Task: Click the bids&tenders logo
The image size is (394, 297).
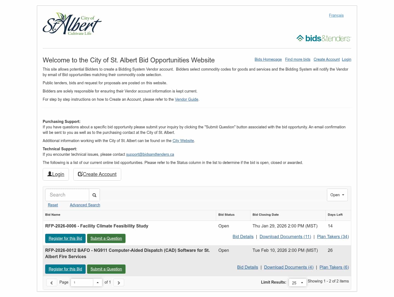Action: (x=323, y=38)
